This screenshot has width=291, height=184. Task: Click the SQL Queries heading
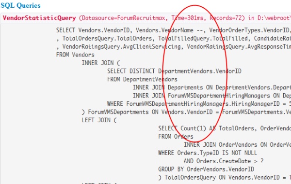[20, 5]
